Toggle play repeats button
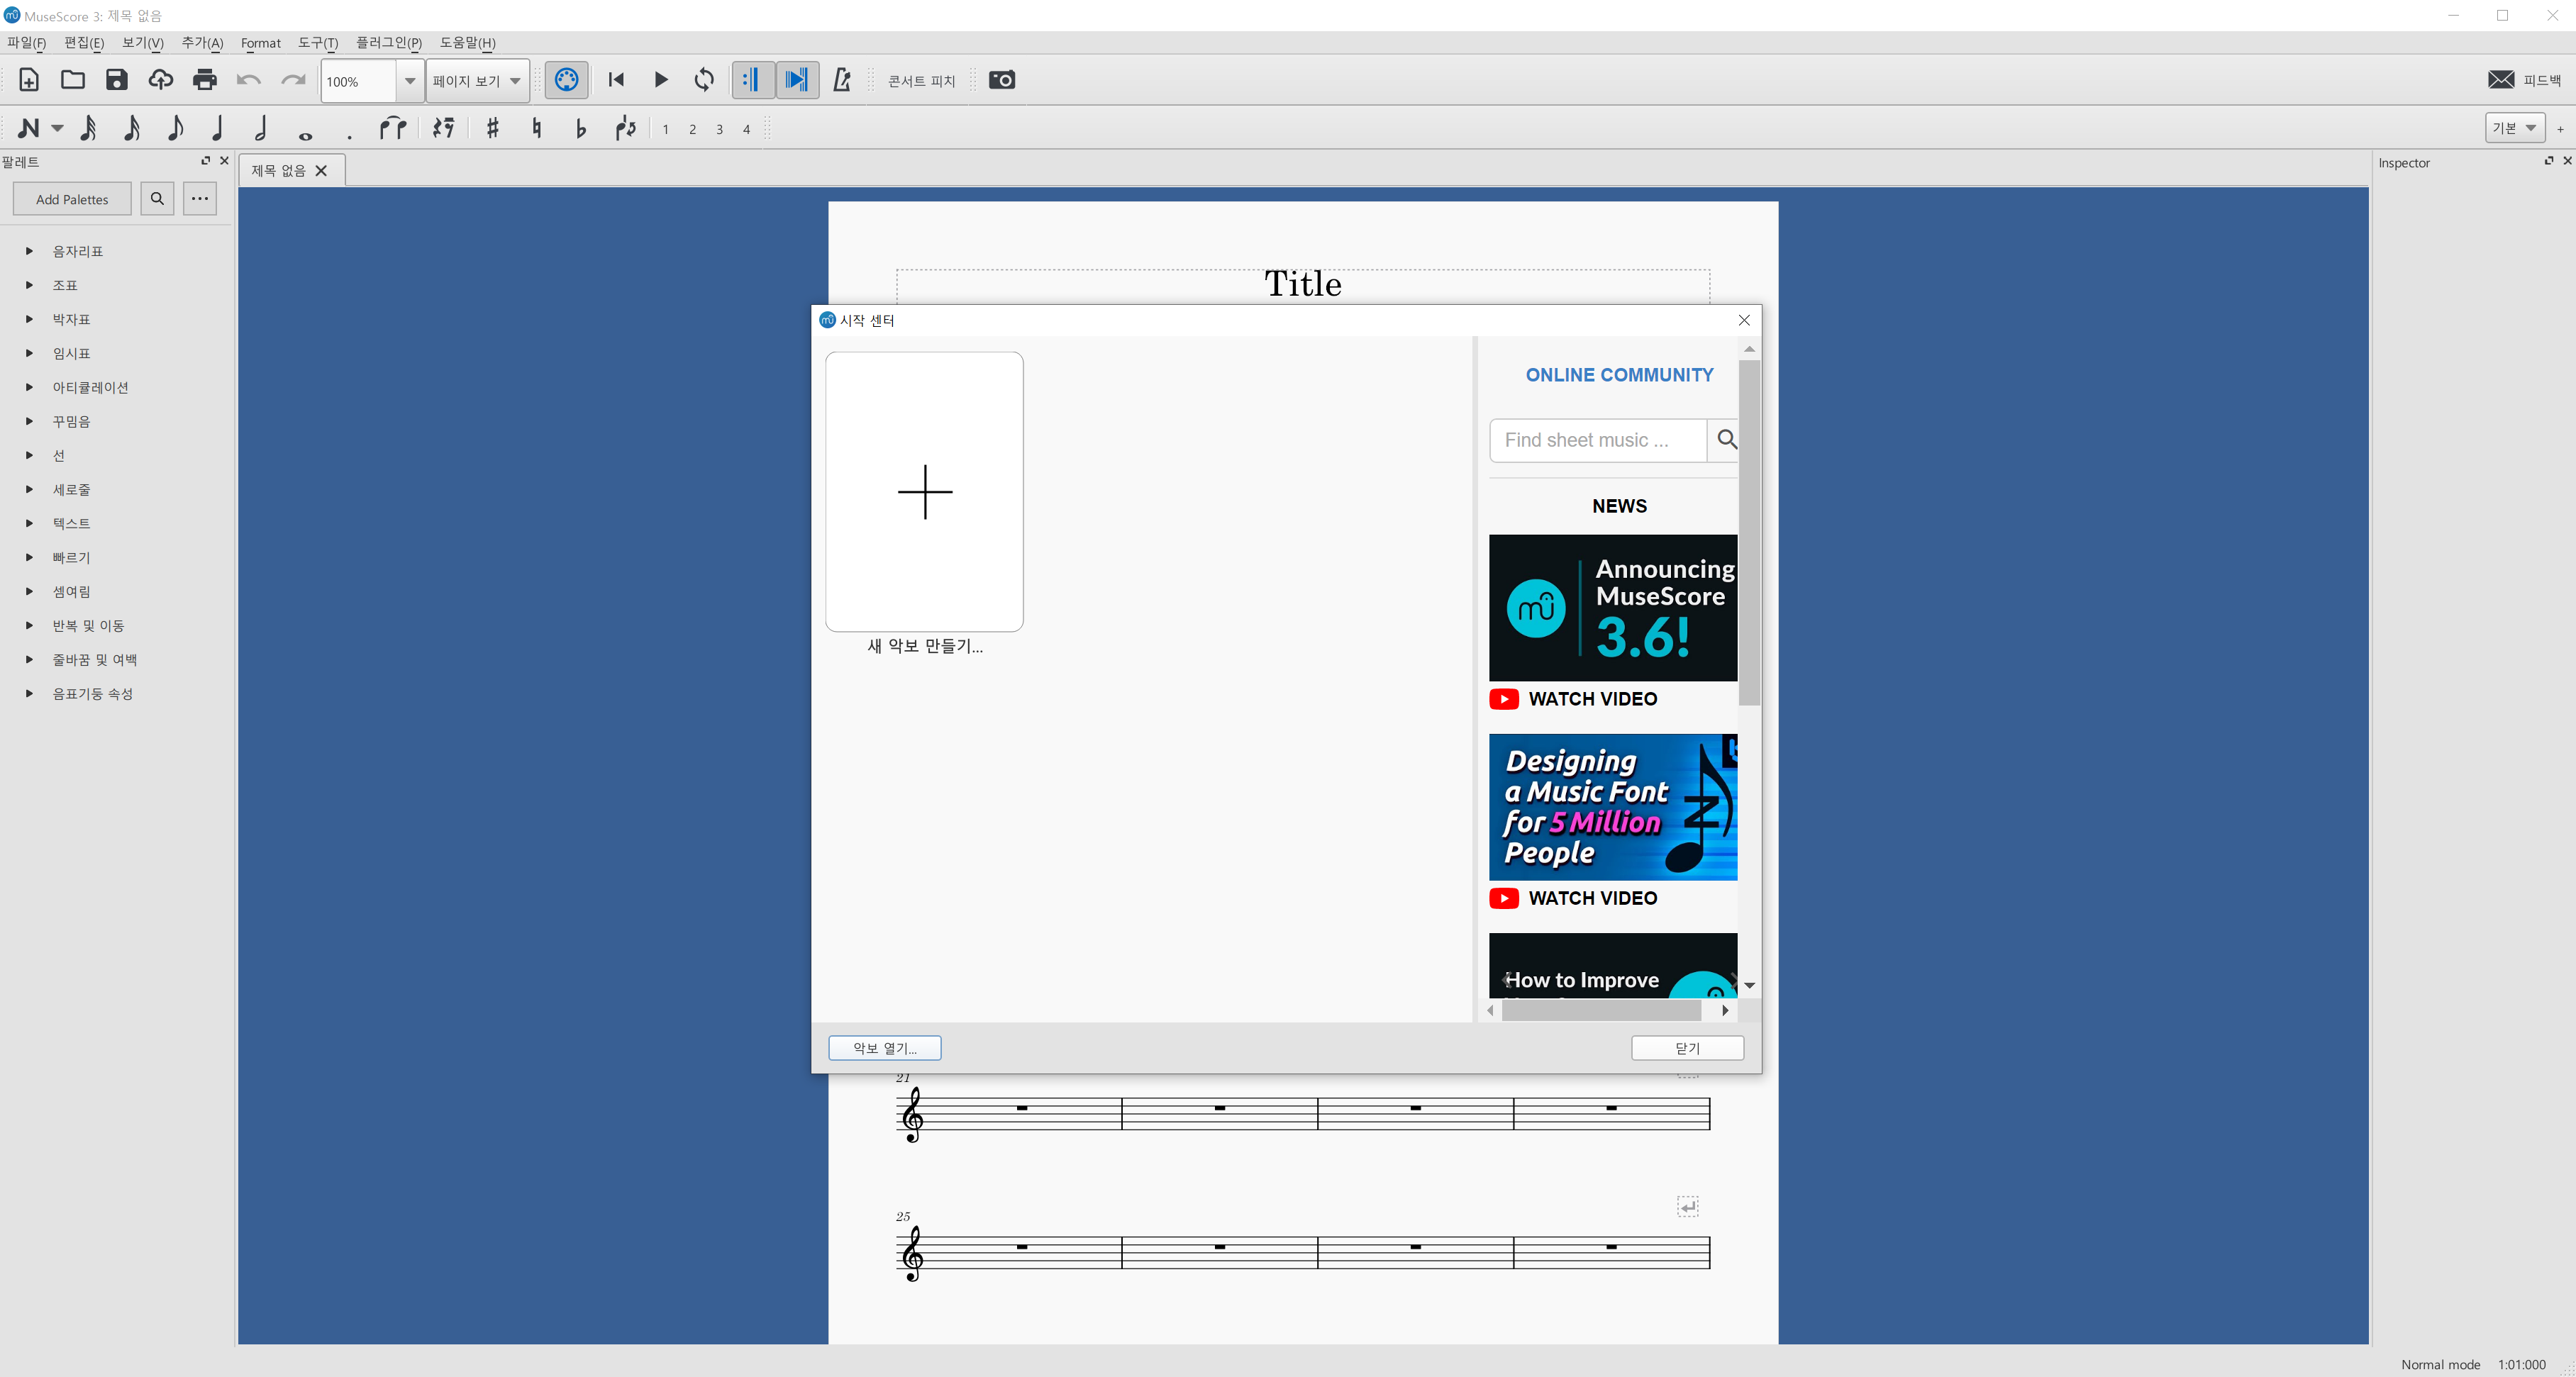The image size is (2576, 1377). click(752, 80)
